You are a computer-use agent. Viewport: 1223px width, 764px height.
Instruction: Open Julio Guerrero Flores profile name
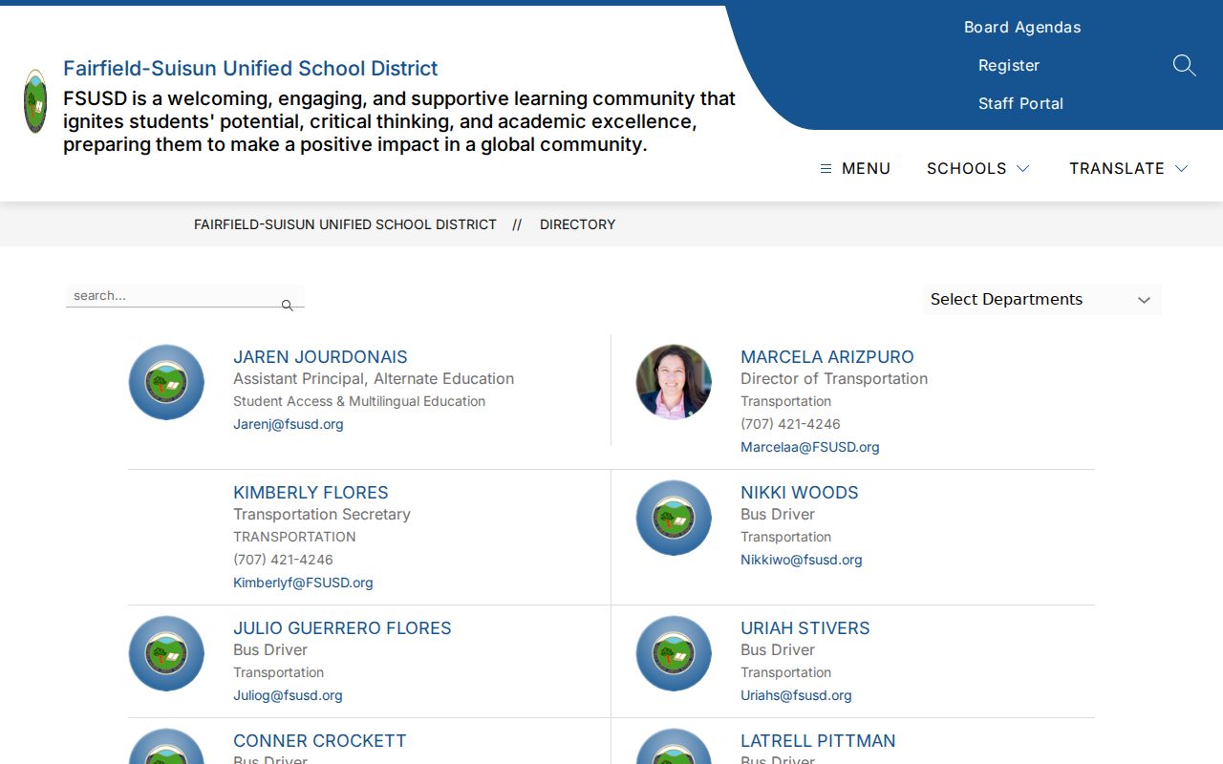click(x=342, y=627)
